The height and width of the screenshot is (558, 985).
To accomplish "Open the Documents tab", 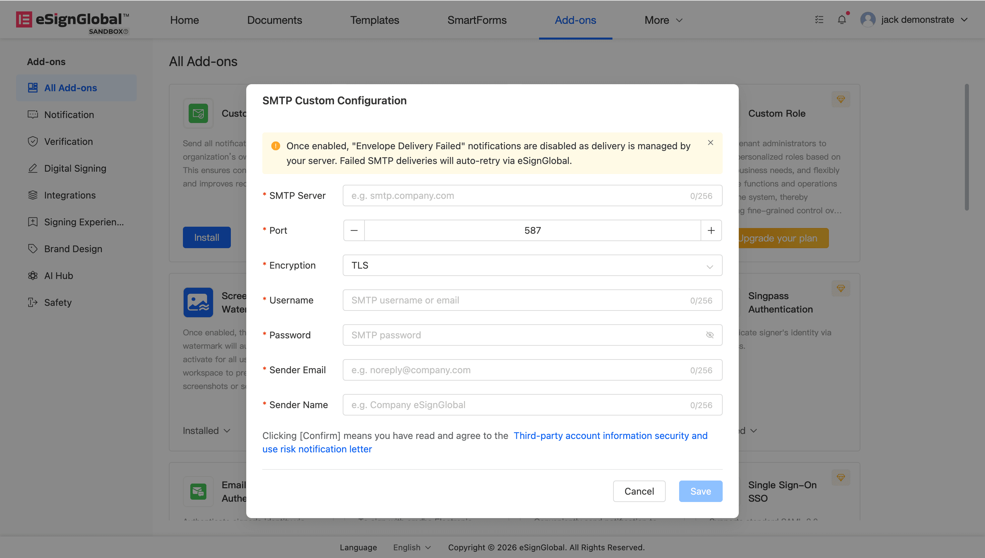I will [274, 20].
